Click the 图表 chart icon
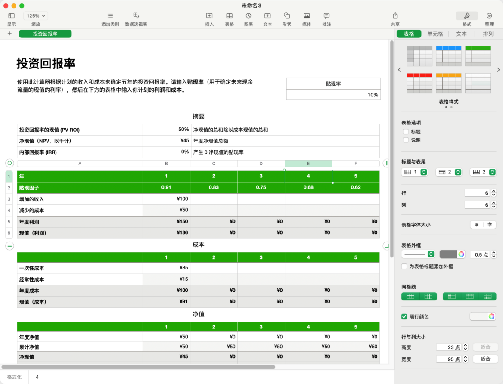The height and width of the screenshot is (384, 503). coord(248,16)
